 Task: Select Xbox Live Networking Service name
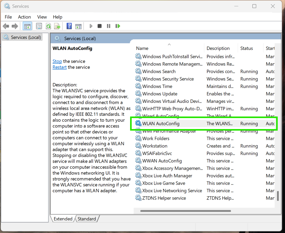click(x=172, y=191)
